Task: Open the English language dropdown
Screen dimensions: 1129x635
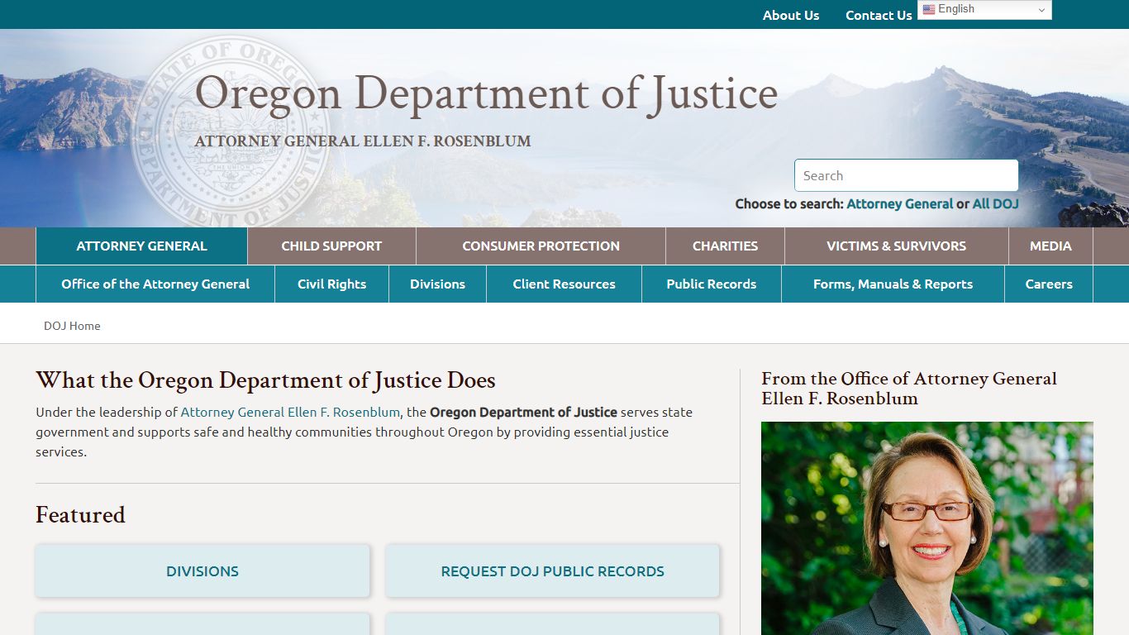Action: [984, 9]
